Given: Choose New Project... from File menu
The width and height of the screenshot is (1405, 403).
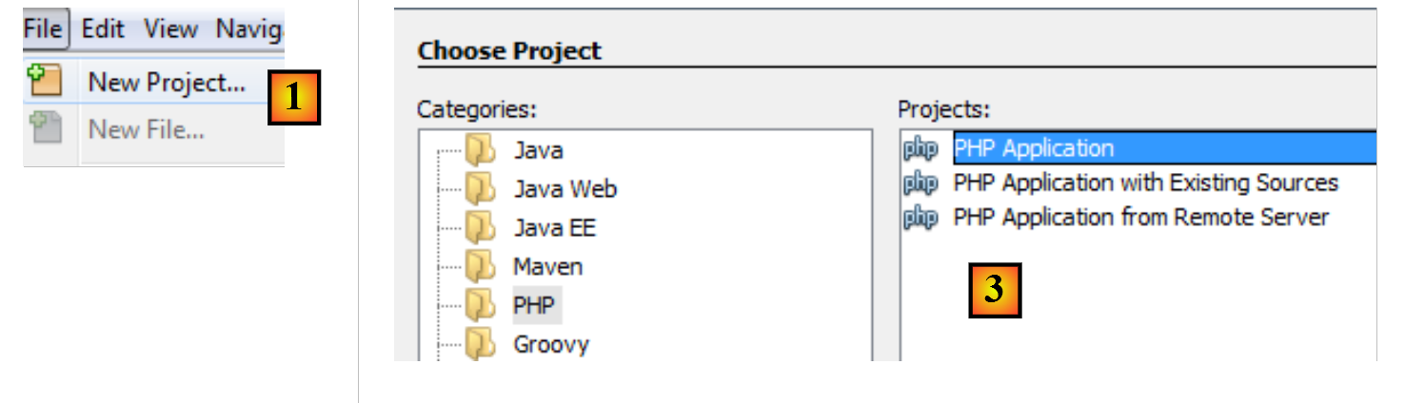Looking at the screenshot, I should [167, 83].
